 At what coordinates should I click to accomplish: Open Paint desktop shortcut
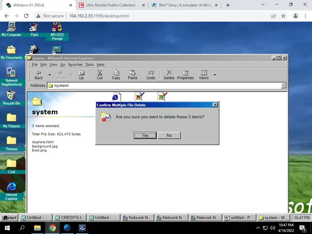(x=34, y=29)
